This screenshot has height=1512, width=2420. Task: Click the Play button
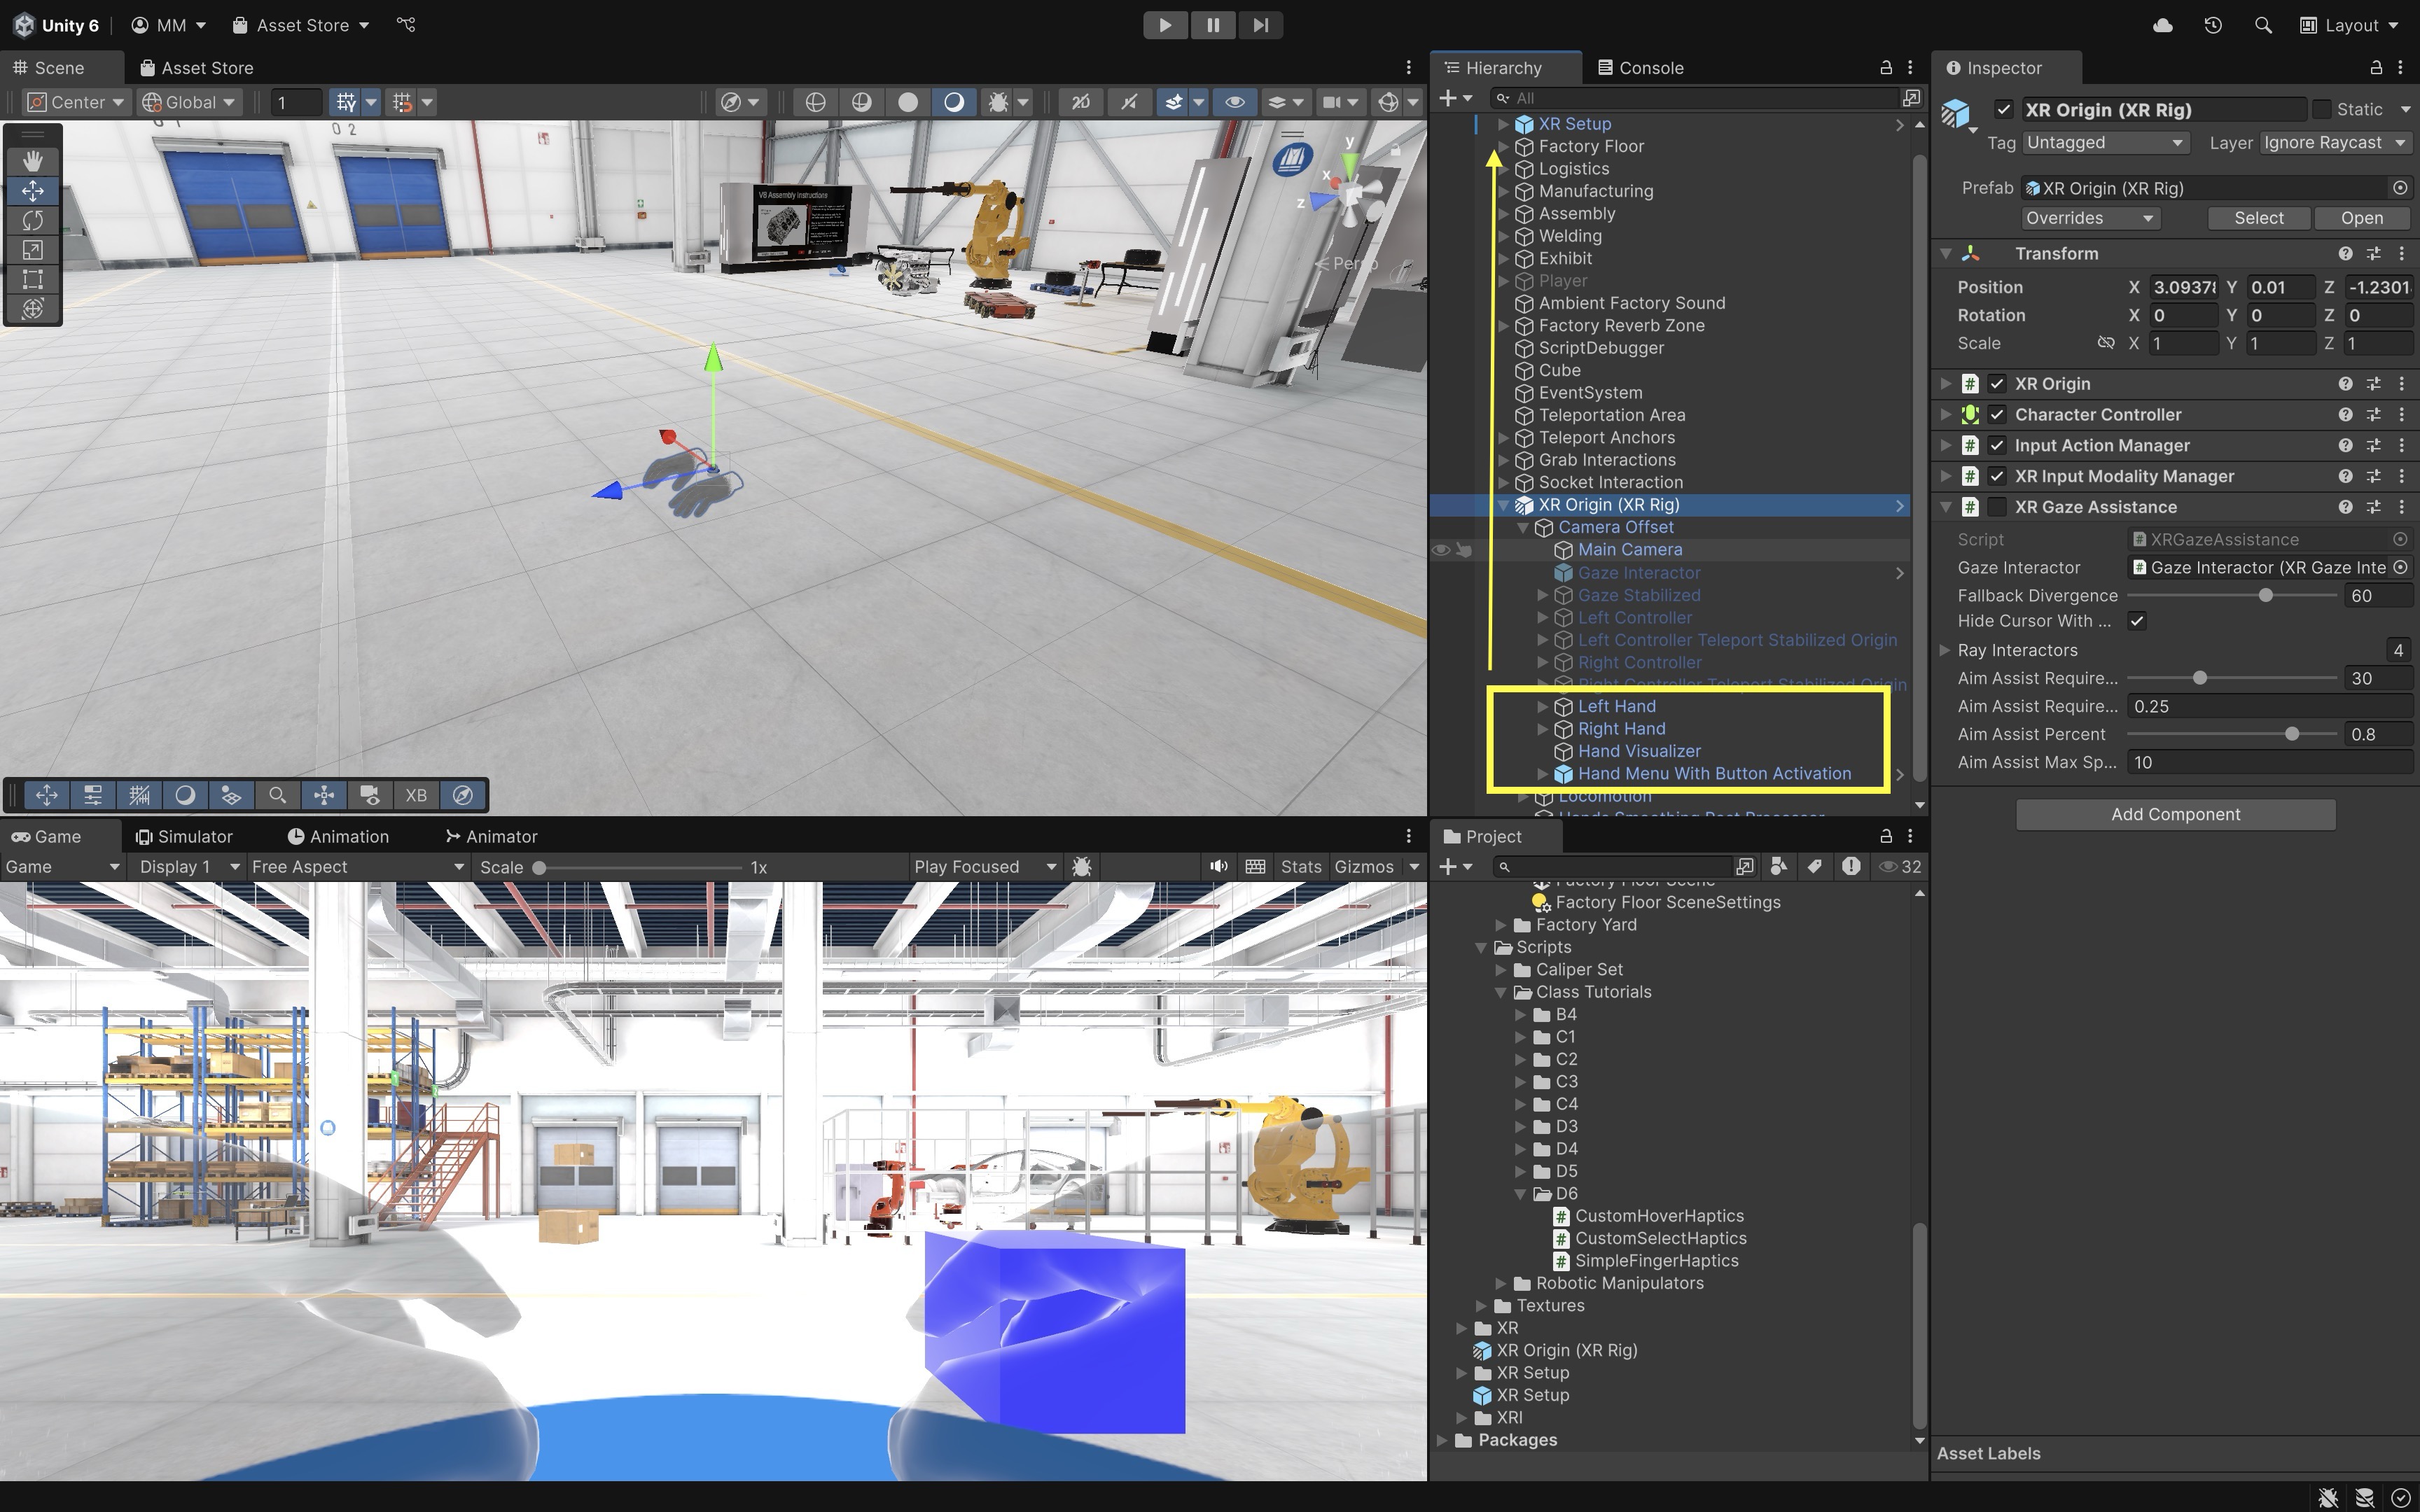tap(1165, 25)
